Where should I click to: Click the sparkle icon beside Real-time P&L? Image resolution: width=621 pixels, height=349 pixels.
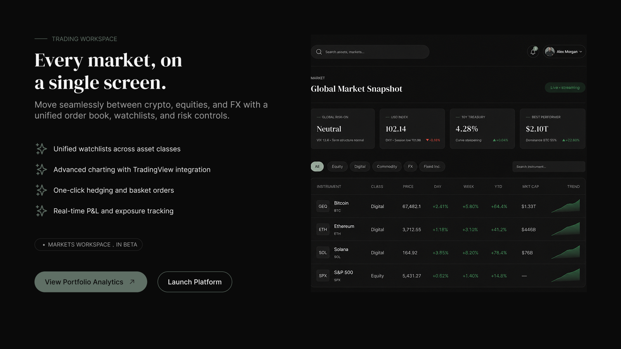point(41,211)
